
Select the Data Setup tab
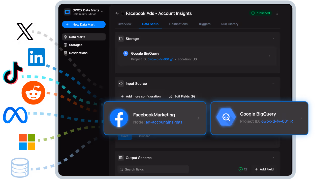click(150, 24)
